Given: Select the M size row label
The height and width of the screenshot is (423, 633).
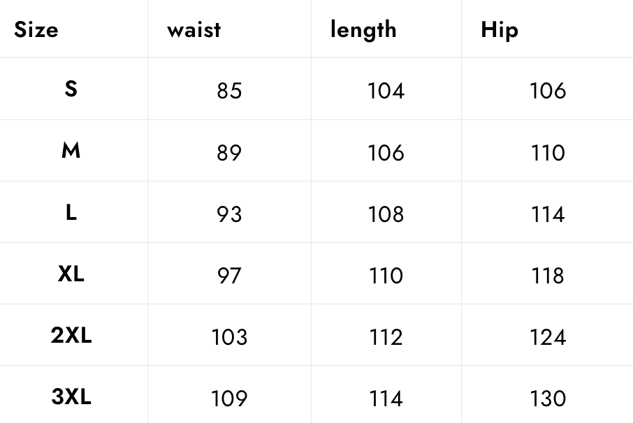Looking at the screenshot, I should click(71, 150).
